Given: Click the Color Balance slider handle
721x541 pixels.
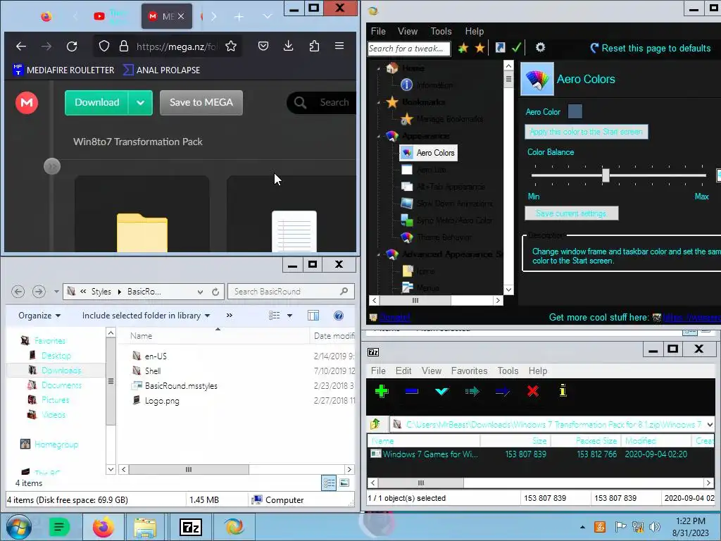Looking at the screenshot, I should coord(606,175).
